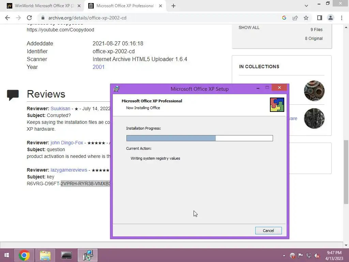Screen dimensions: 349x262
Task: Open the Google search icon in address bar
Action: (x=284, y=18)
